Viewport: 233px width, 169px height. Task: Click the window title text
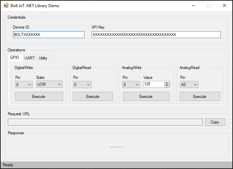point(35,6)
